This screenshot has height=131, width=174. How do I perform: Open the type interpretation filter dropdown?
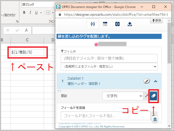pyautogui.click(x=109, y=67)
